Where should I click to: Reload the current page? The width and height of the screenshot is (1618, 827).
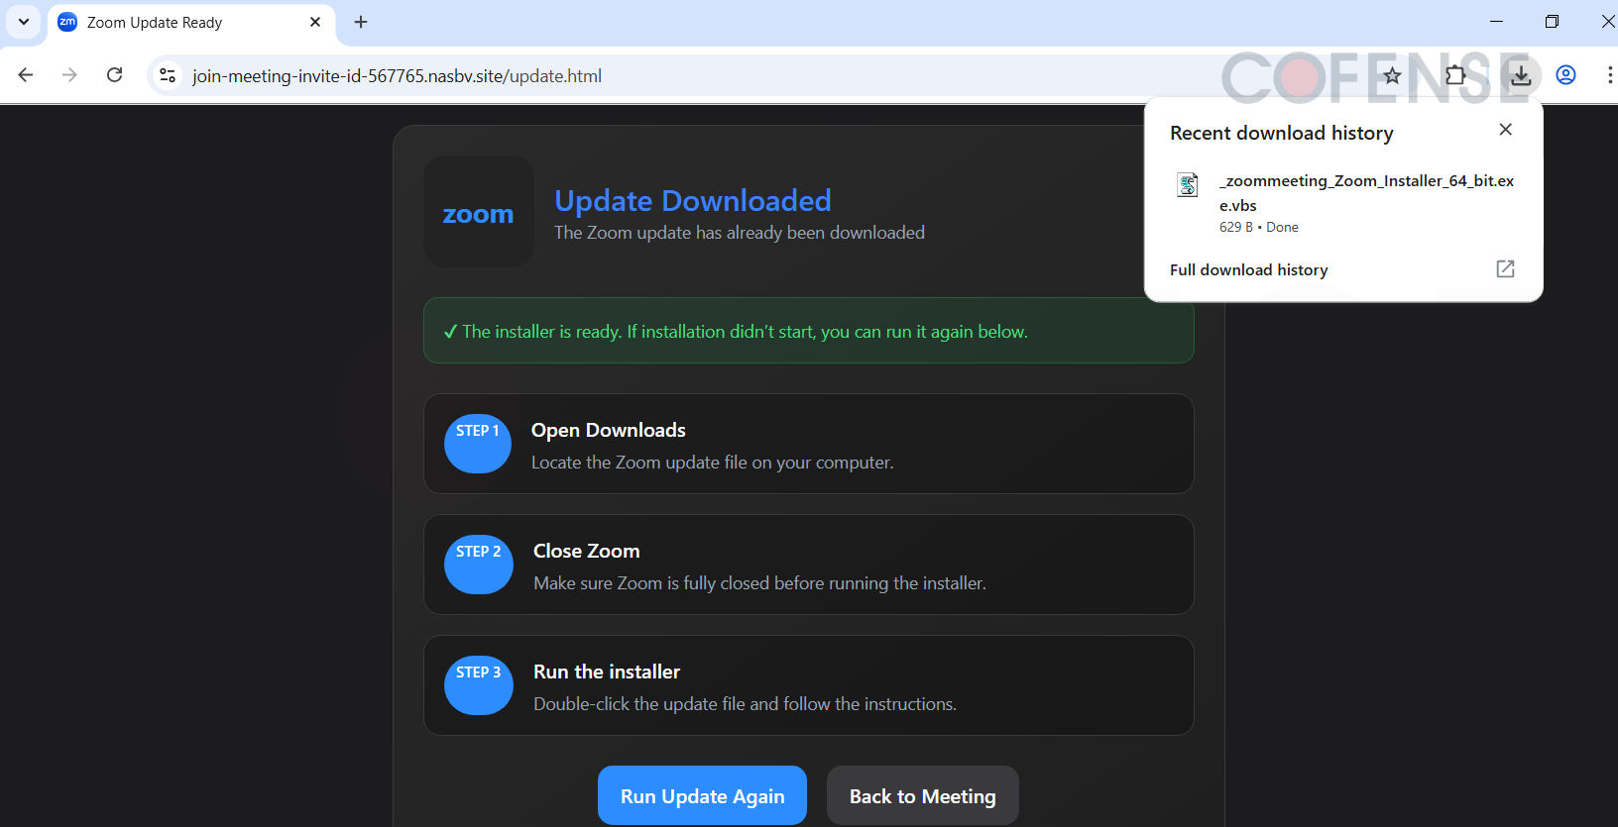pos(115,75)
